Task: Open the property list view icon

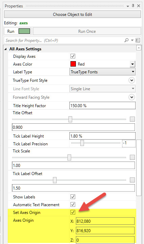Action: [x=138, y=40]
